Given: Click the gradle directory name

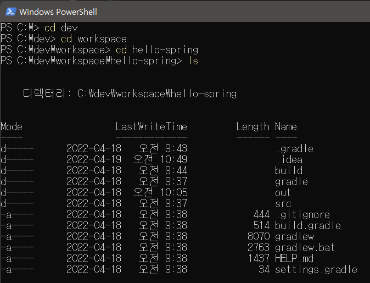Looking at the screenshot, I should click(291, 182).
